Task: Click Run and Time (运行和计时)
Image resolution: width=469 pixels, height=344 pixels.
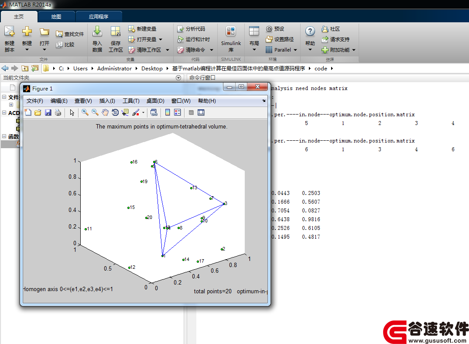Action: 194,39
